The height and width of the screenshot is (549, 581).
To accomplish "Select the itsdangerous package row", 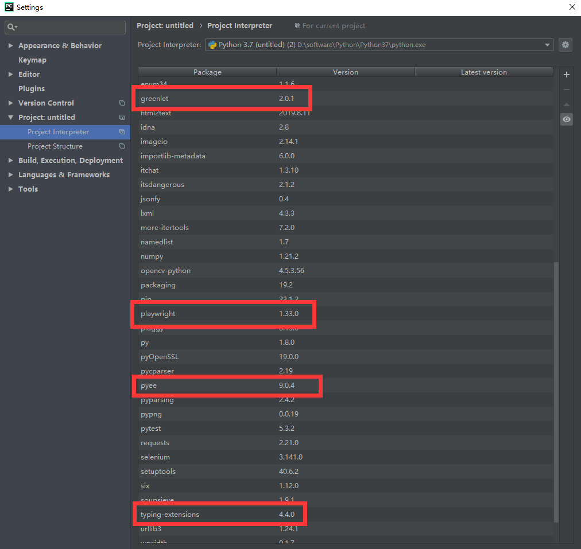I will [346, 185].
